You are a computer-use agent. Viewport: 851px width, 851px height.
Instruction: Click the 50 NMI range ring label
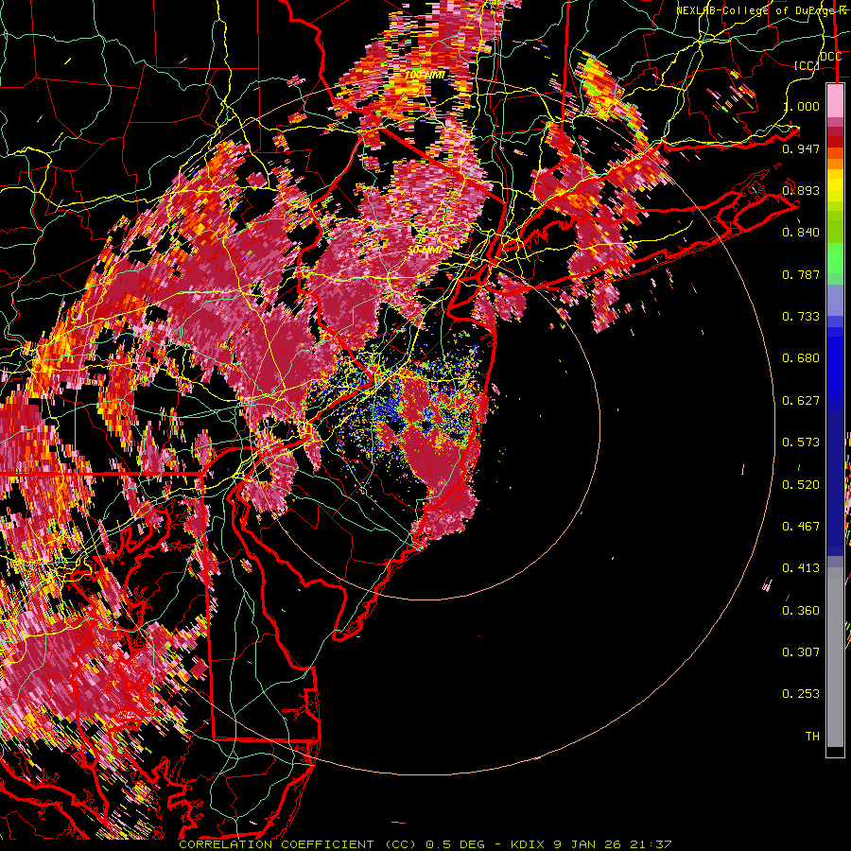(425, 250)
